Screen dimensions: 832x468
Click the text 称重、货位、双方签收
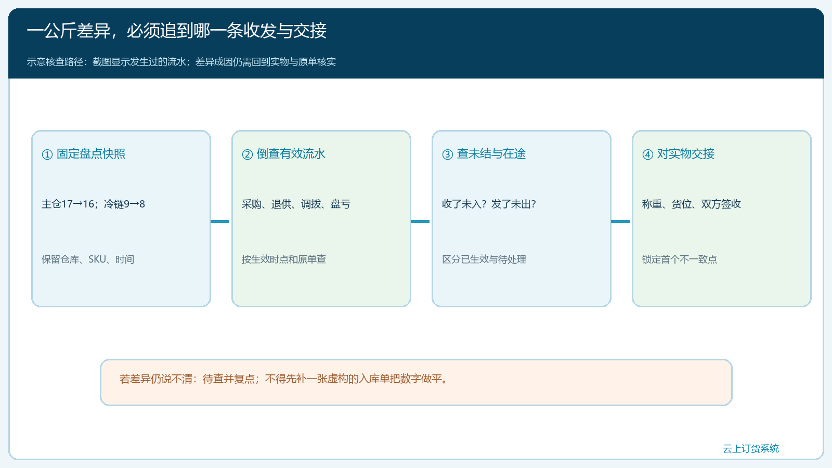pyautogui.click(x=692, y=204)
